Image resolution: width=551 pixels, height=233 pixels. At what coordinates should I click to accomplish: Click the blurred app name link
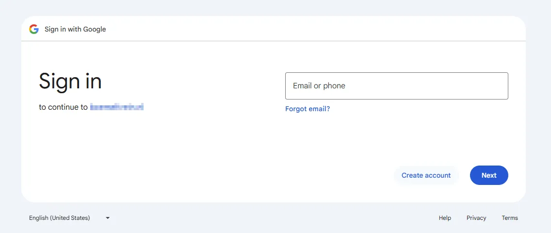[x=117, y=107]
